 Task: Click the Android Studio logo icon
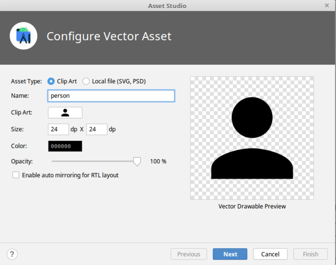(x=24, y=36)
